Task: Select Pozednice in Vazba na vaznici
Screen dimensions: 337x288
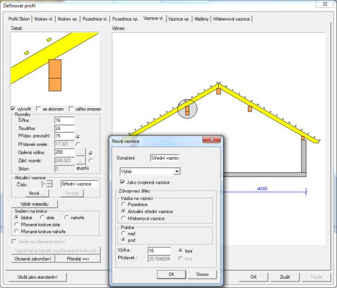Action: (x=124, y=204)
